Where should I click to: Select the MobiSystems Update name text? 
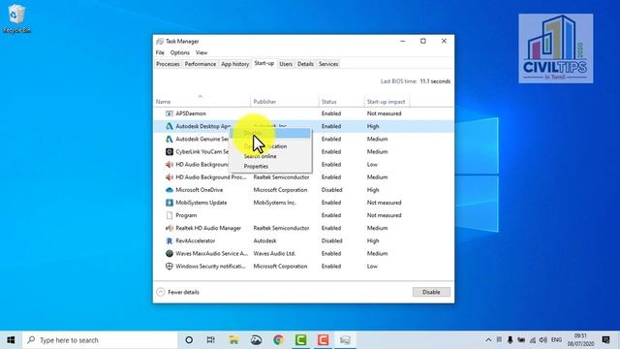pyautogui.click(x=201, y=203)
